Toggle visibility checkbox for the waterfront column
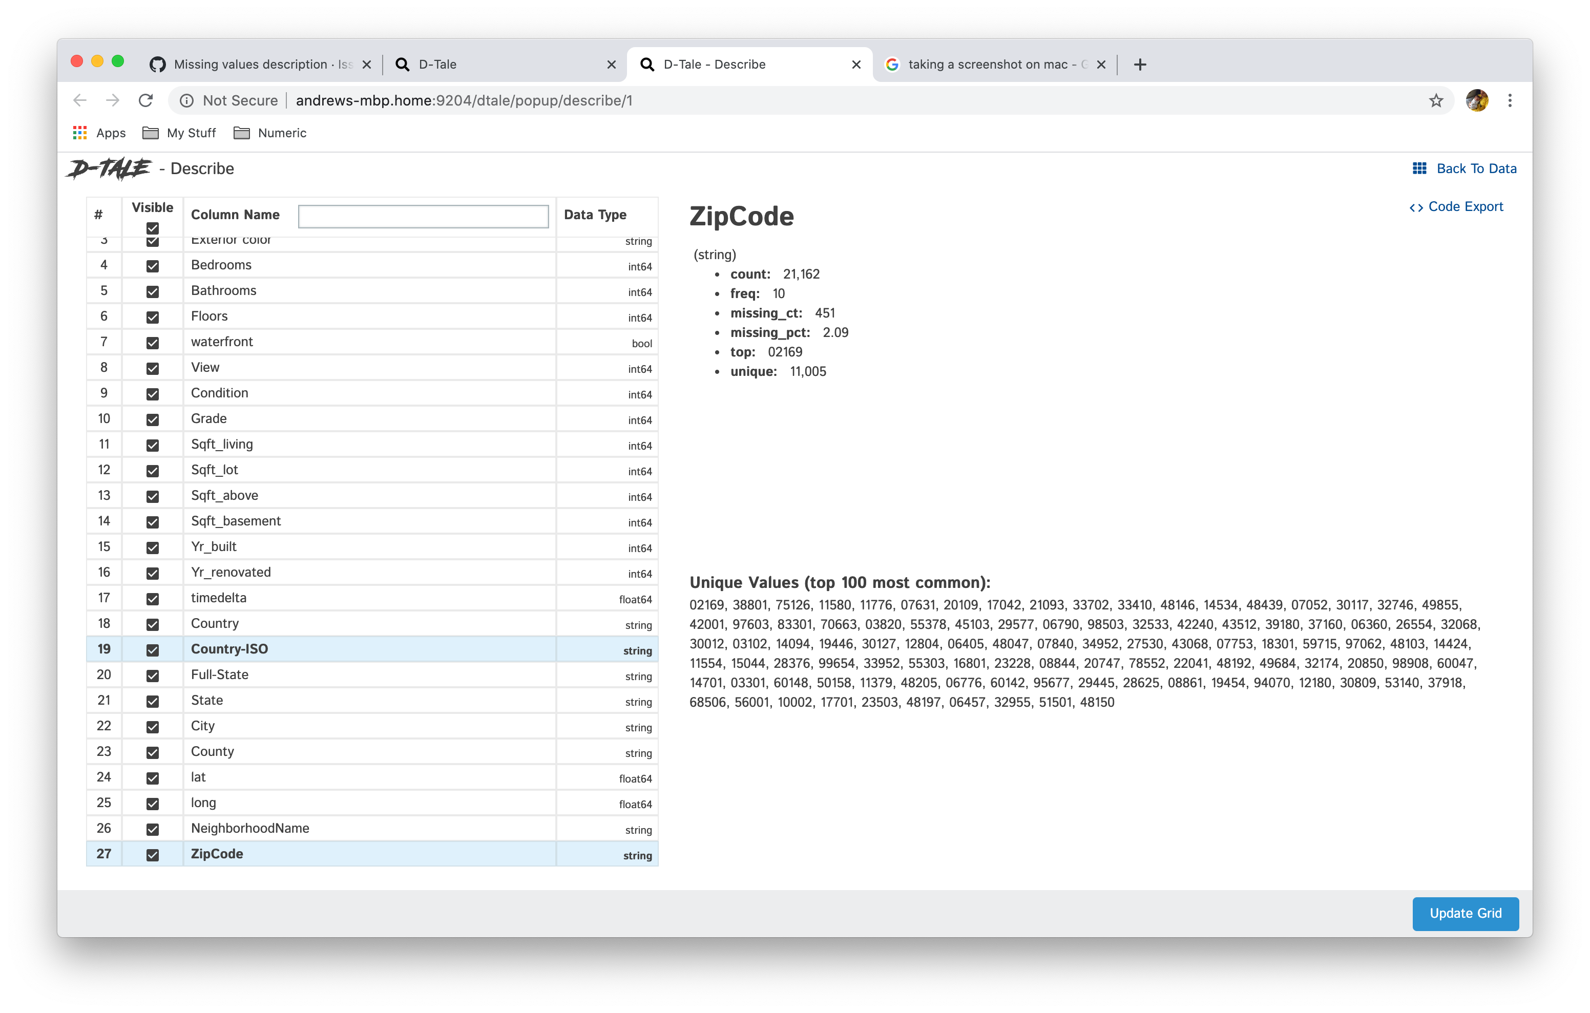 tap(153, 343)
